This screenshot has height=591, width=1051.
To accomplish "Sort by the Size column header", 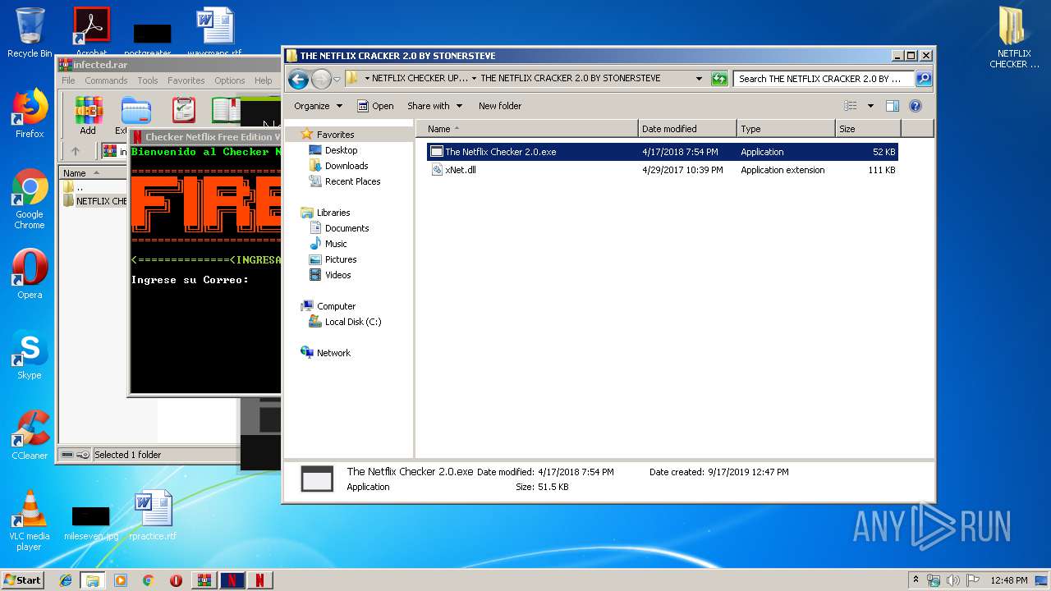I will point(868,129).
